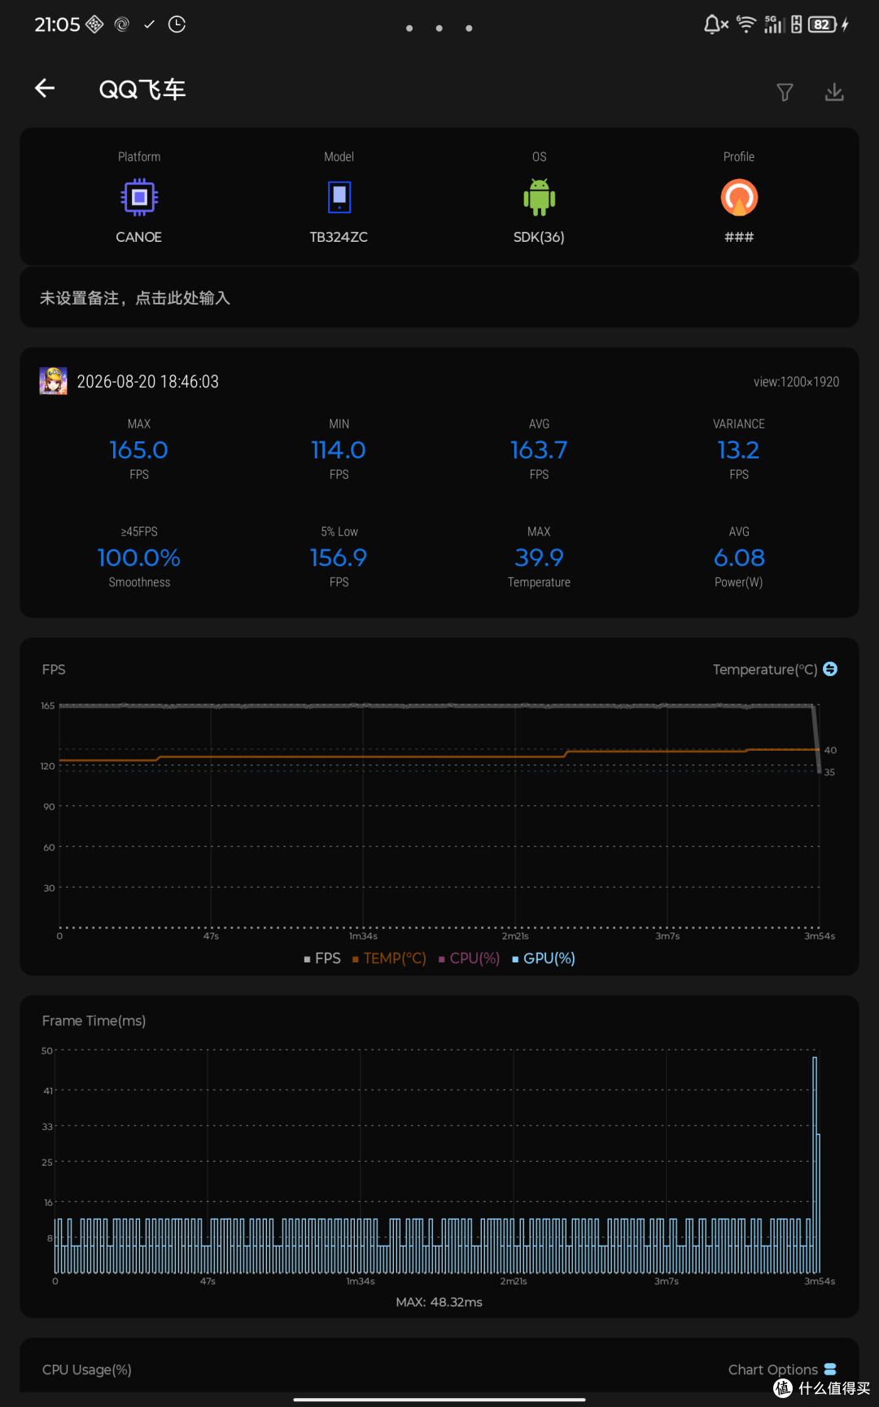This screenshot has width=879, height=1407.
Task: Tap the ### profile label
Action: click(739, 237)
